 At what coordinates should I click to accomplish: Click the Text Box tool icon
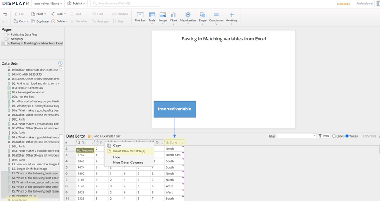tap(140, 15)
